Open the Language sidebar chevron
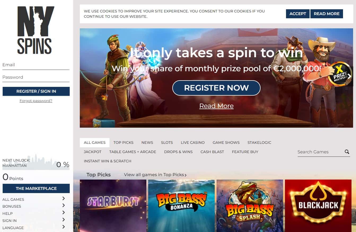Viewport: 356px width, 232px height. pyautogui.click(x=63, y=227)
